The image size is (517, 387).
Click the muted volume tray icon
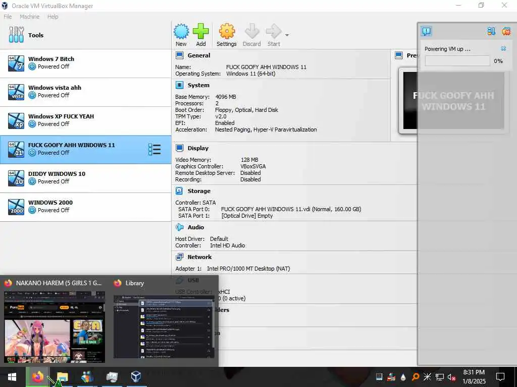tap(451, 377)
